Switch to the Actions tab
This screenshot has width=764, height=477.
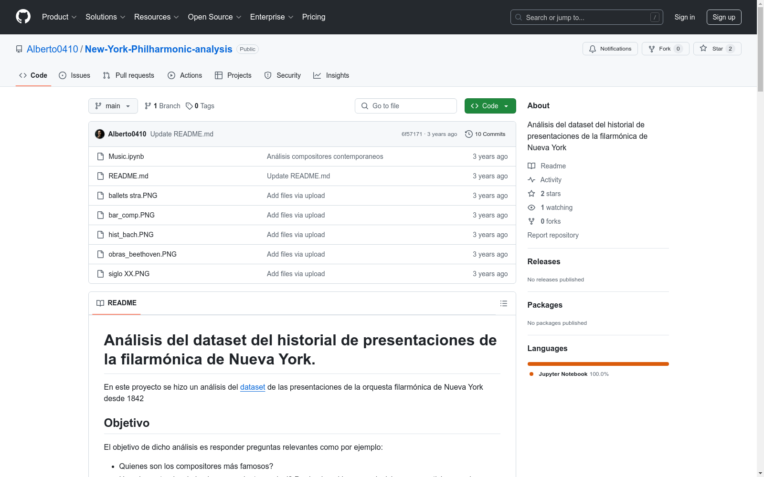pos(185,75)
